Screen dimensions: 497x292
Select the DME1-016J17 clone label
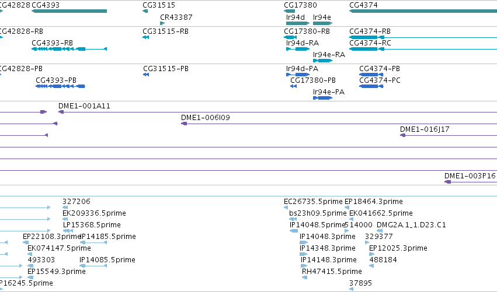(425, 129)
